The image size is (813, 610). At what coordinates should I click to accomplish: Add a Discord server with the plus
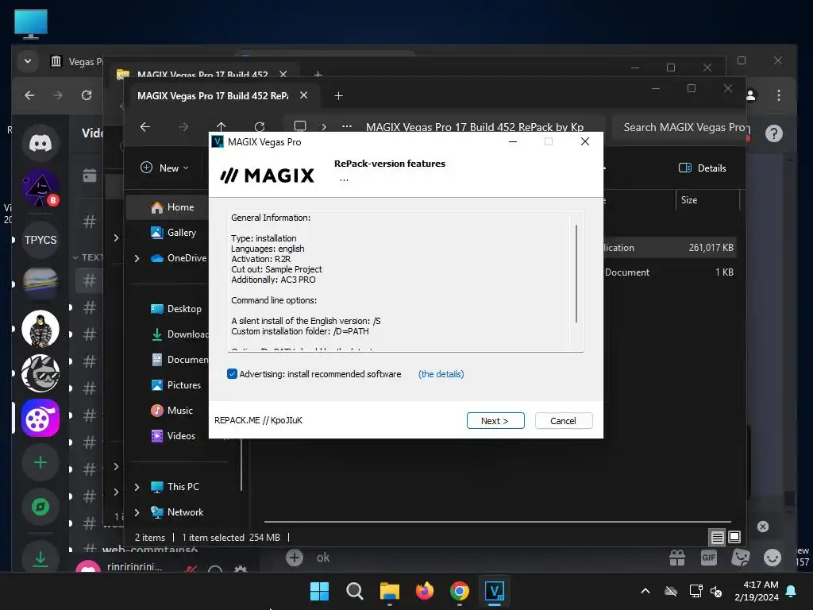click(40, 462)
